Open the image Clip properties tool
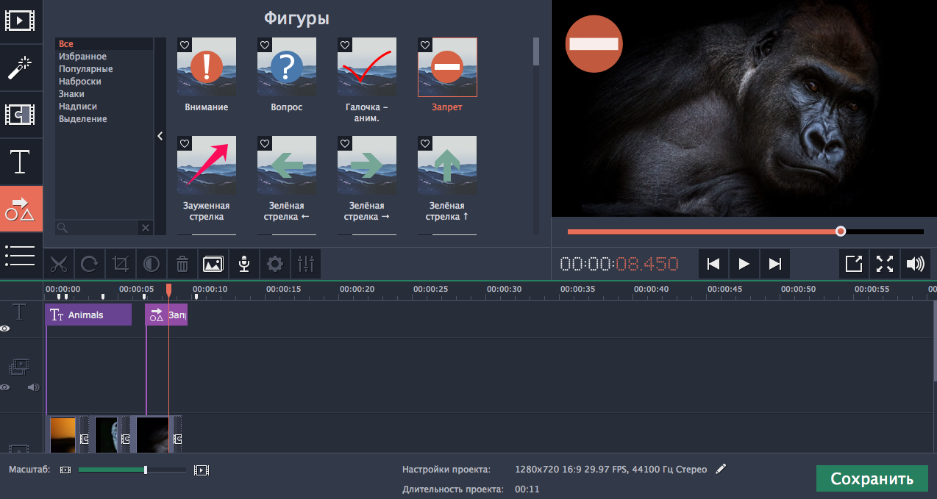This screenshot has height=499, width=937. click(213, 263)
